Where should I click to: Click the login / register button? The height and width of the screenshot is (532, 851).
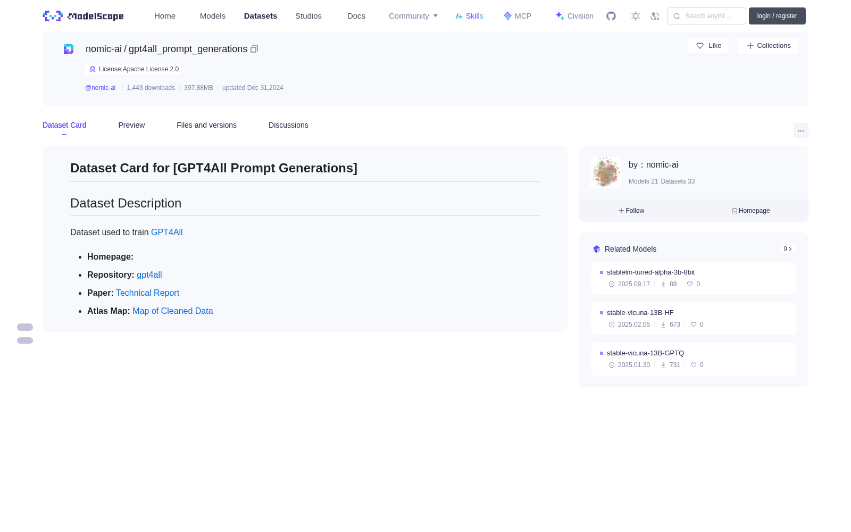777,16
